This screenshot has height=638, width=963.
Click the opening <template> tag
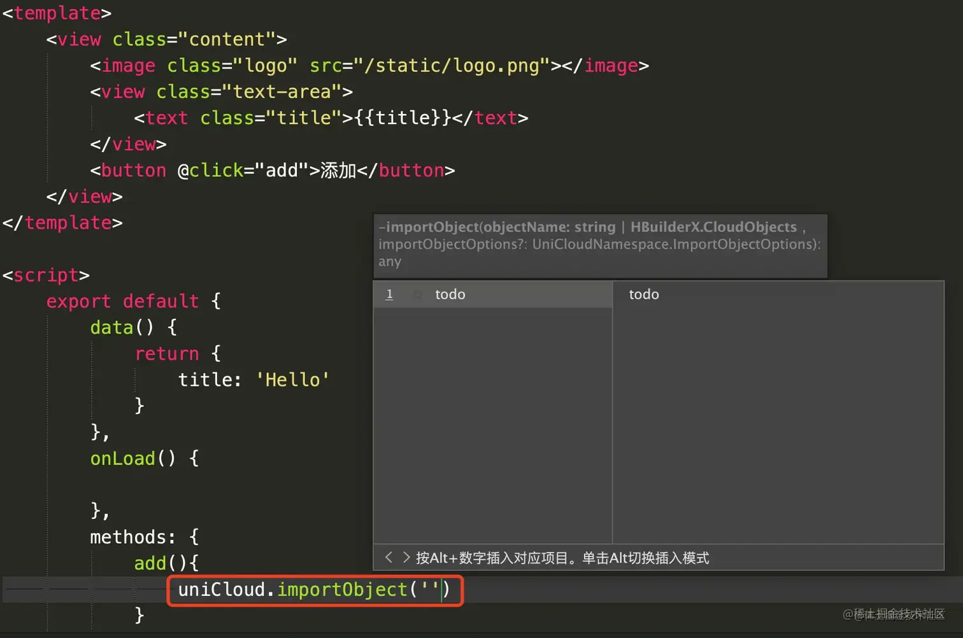pos(57,13)
